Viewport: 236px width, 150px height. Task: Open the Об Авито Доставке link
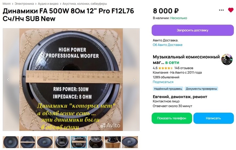pos(168,45)
